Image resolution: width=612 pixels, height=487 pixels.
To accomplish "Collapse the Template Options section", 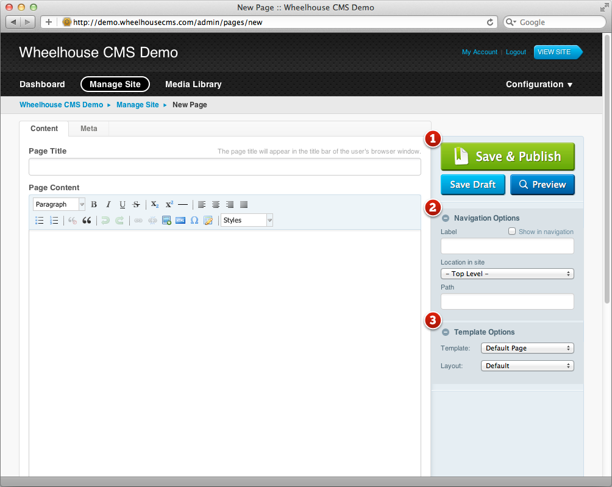I will coord(446,332).
